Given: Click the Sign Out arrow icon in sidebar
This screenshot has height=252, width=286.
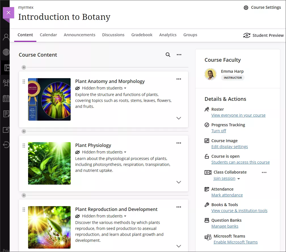Looking at the screenshot, I should tap(5, 145).
